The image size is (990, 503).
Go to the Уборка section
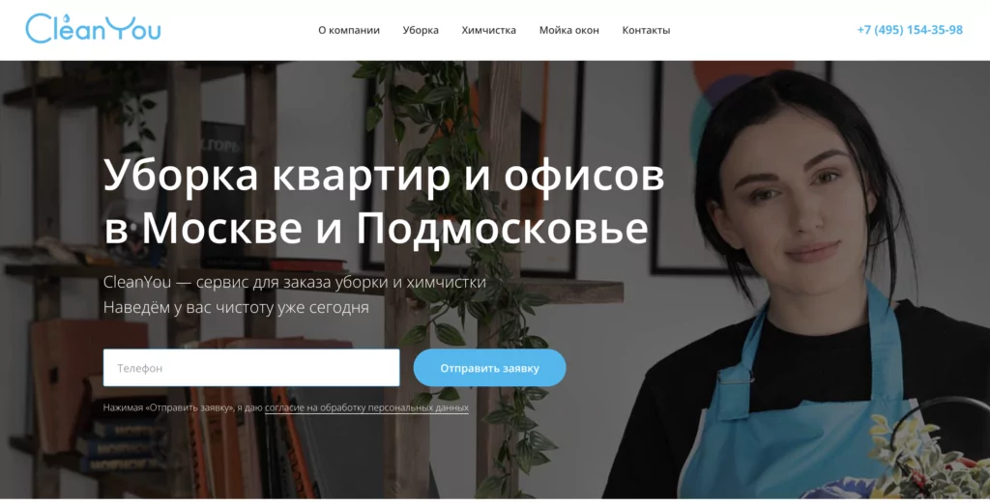pos(421,30)
